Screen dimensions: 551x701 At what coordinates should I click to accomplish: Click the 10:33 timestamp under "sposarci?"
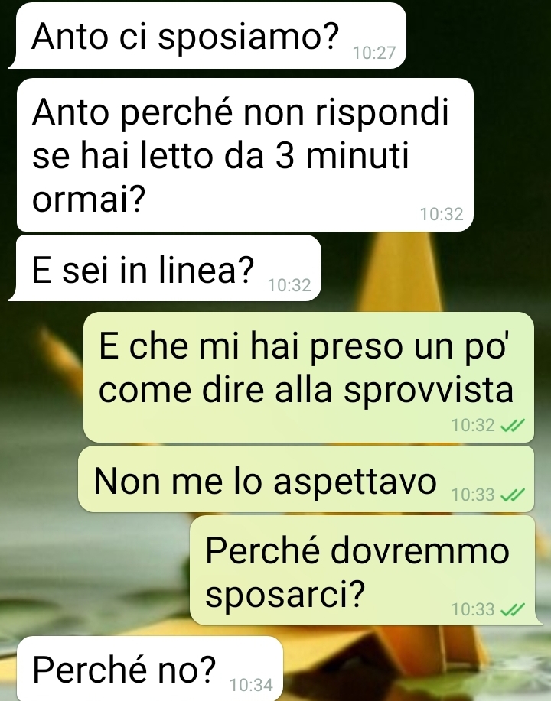click(473, 609)
